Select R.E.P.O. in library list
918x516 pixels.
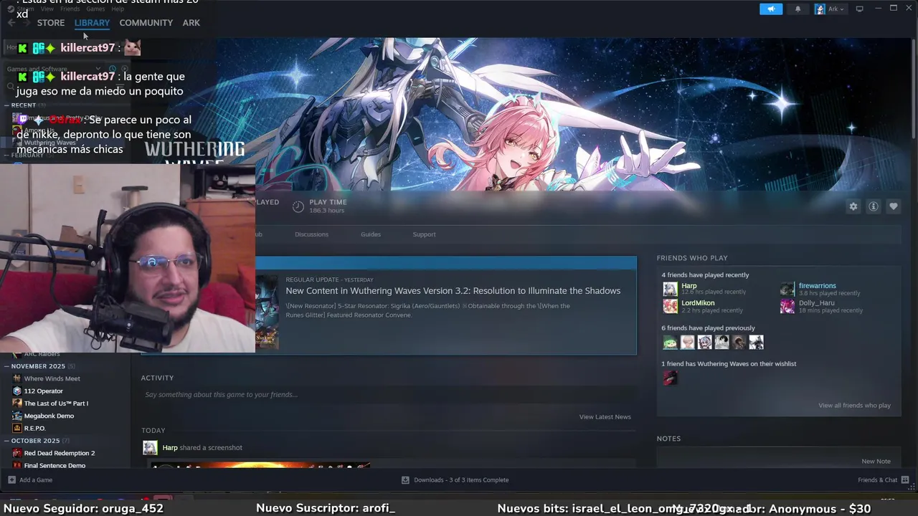coord(34,429)
